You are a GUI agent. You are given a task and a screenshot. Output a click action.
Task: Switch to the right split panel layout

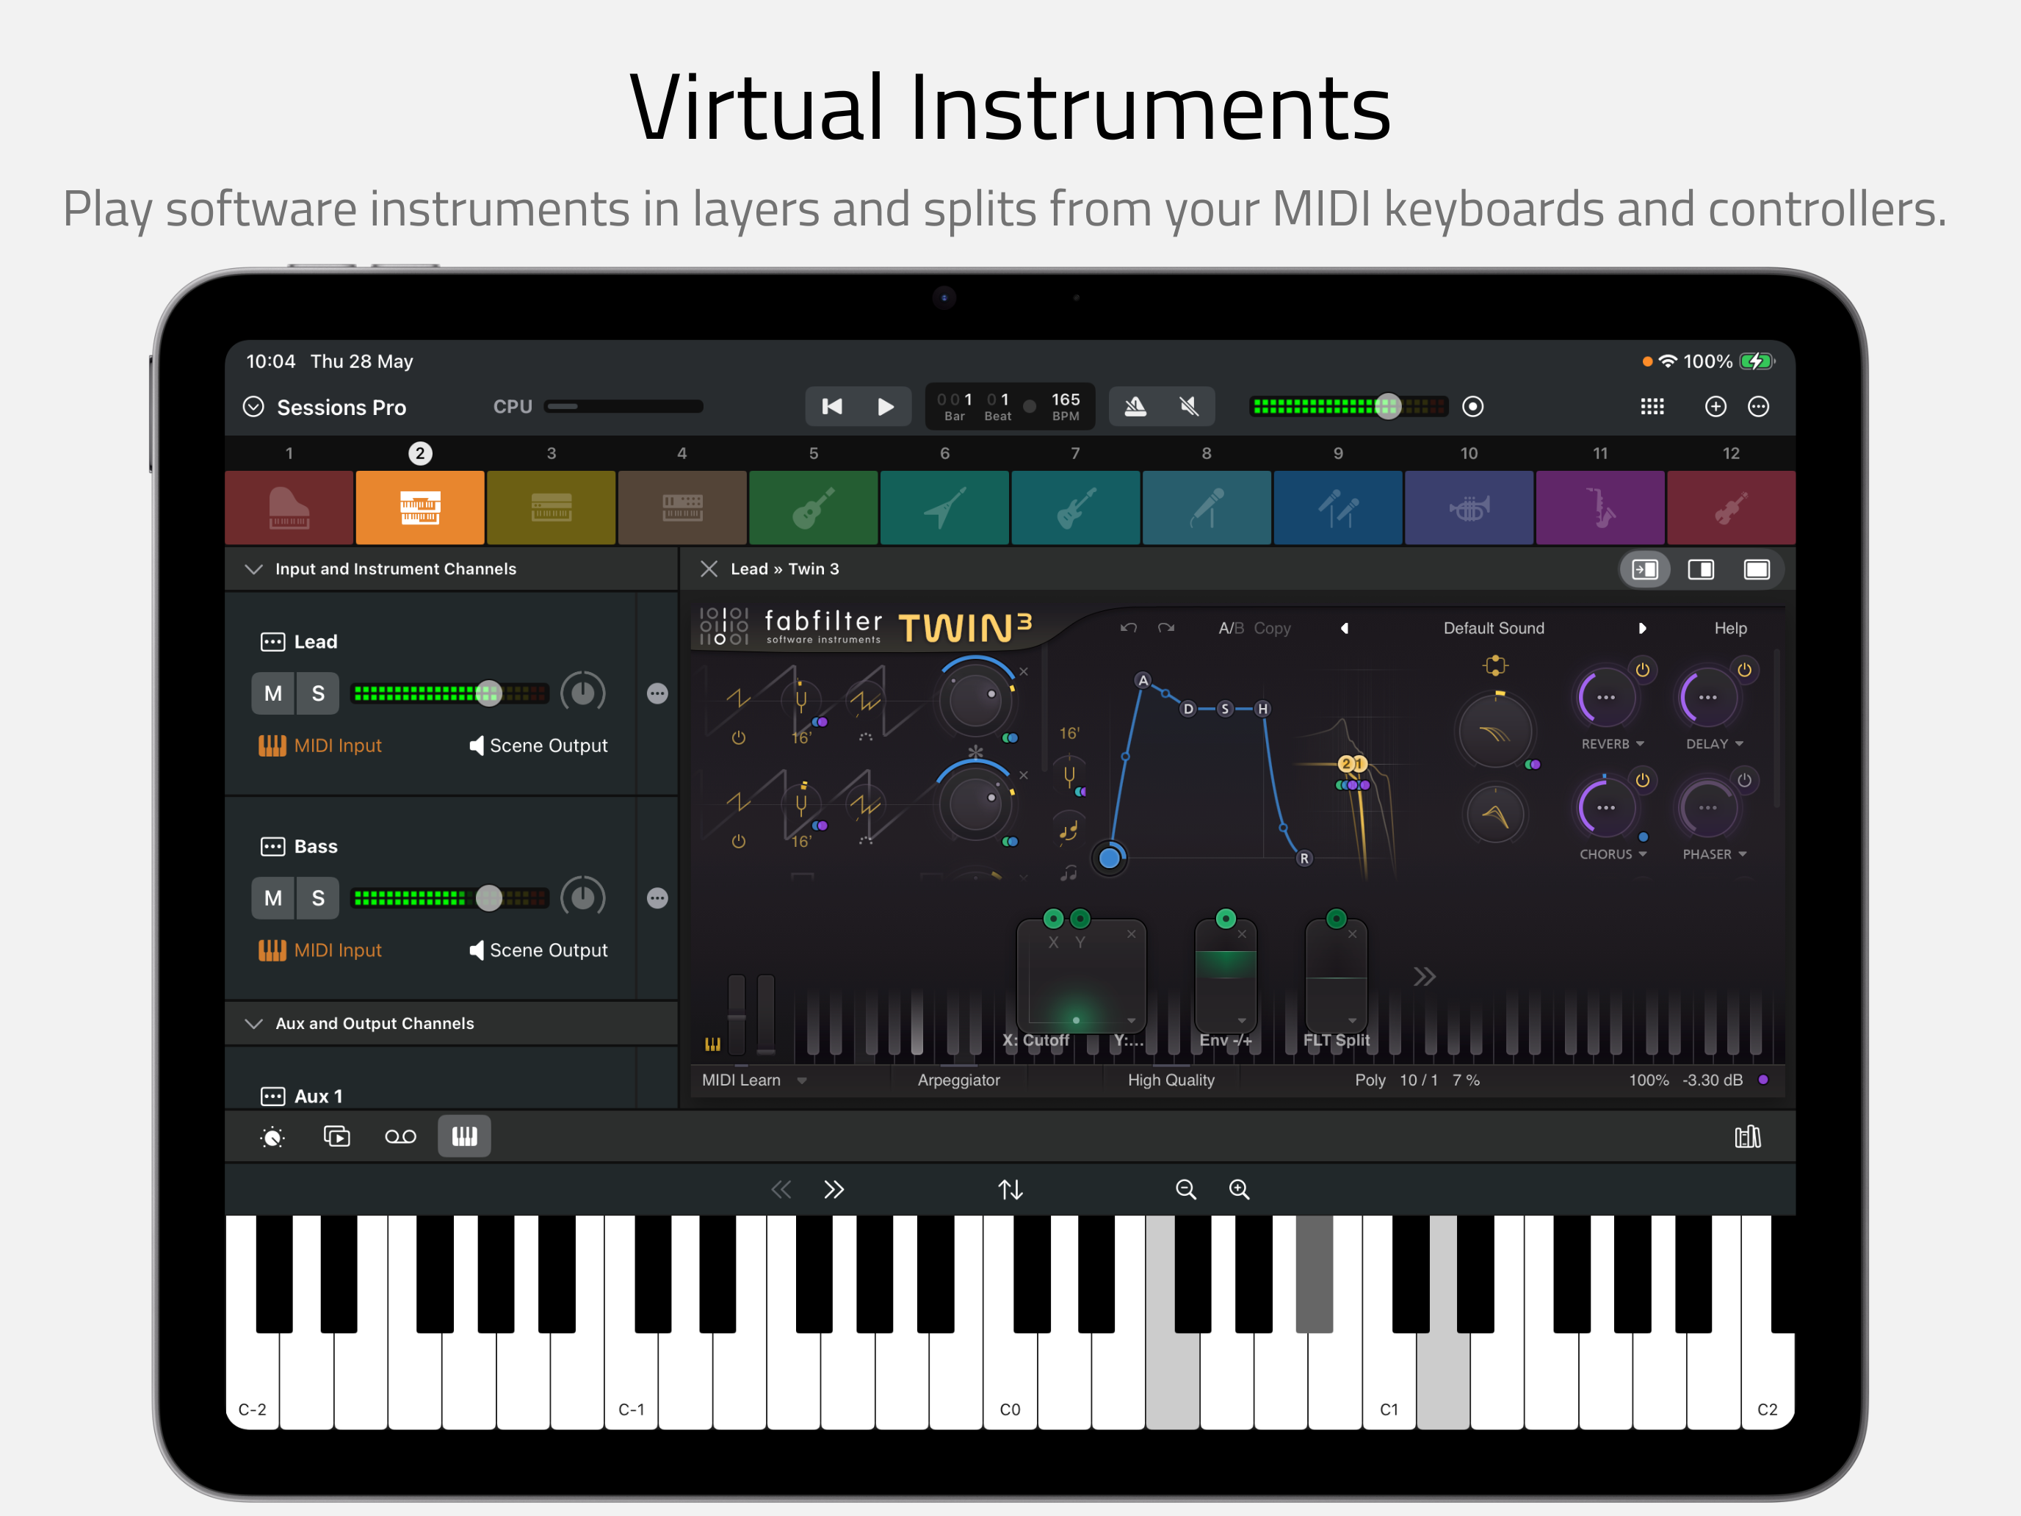coord(1700,569)
